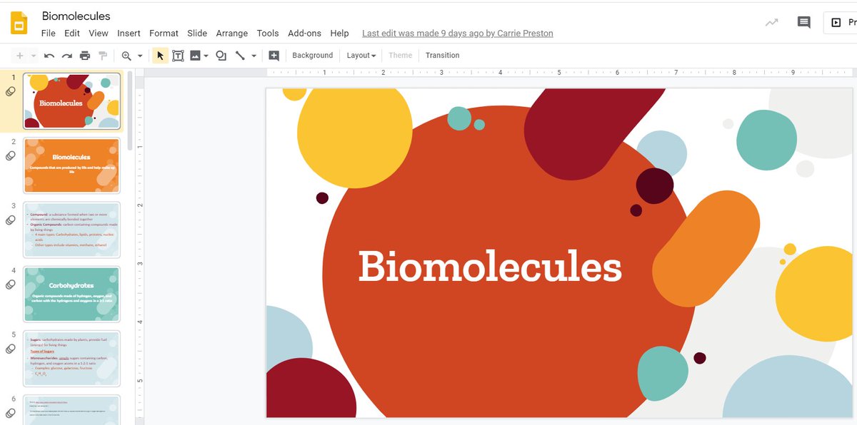Screen dimensions: 857x425
Task: Click the Transition button
Action: (443, 56)
